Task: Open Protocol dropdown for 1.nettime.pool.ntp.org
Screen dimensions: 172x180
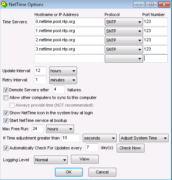Action: click(124, 31)
